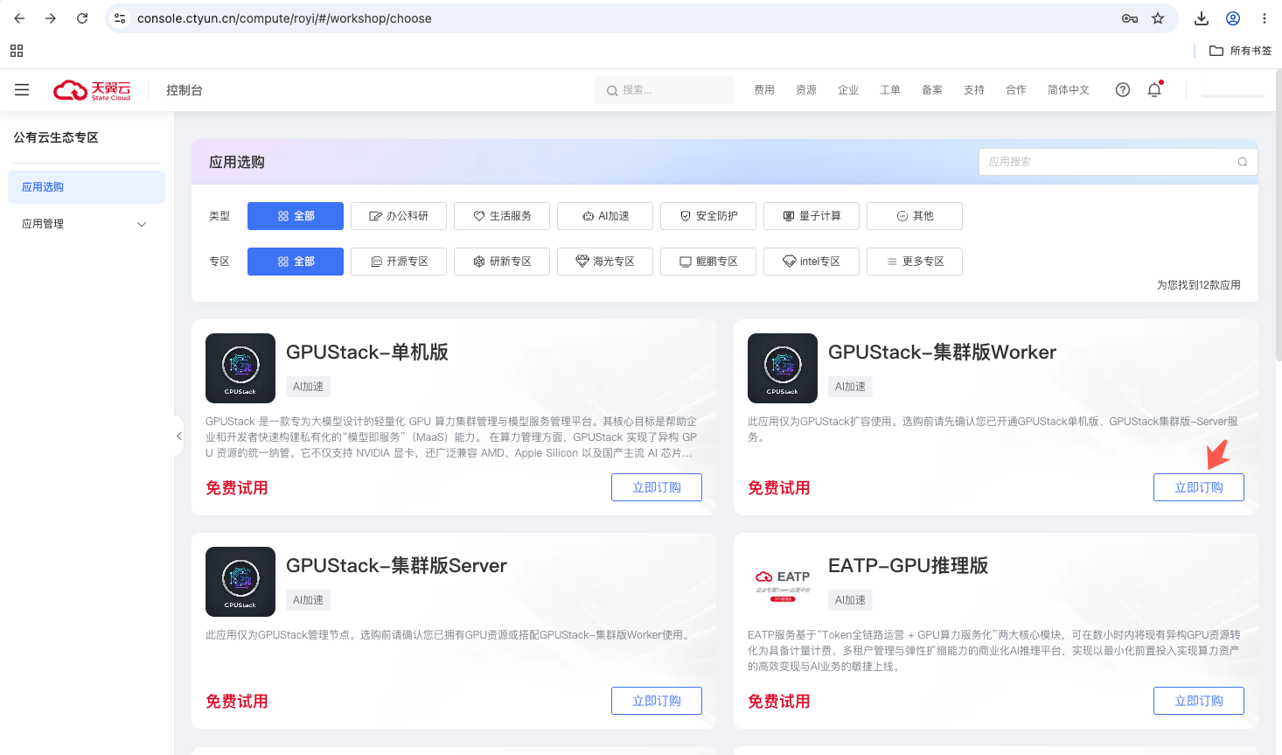Filter by type 安全防护
The width and height of the screenshot is (1282, 755).
(708, 216)
